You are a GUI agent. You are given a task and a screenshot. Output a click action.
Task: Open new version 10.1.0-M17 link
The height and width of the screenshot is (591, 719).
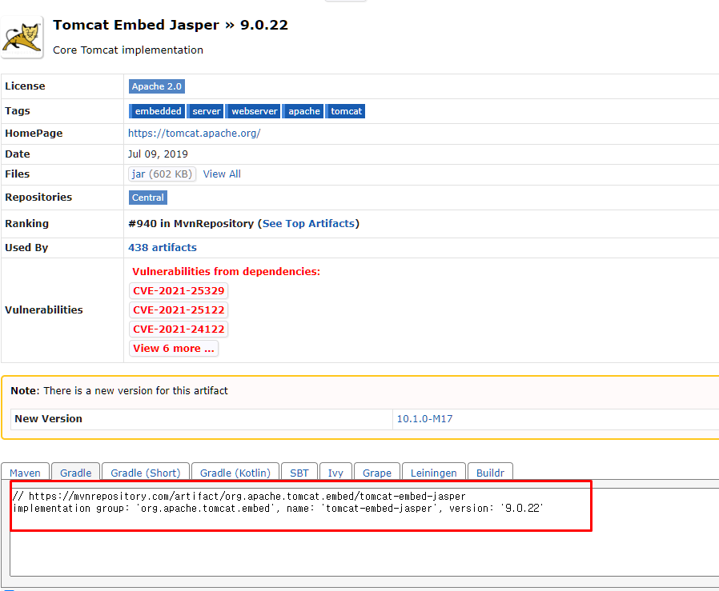click(x=424, y=419)
